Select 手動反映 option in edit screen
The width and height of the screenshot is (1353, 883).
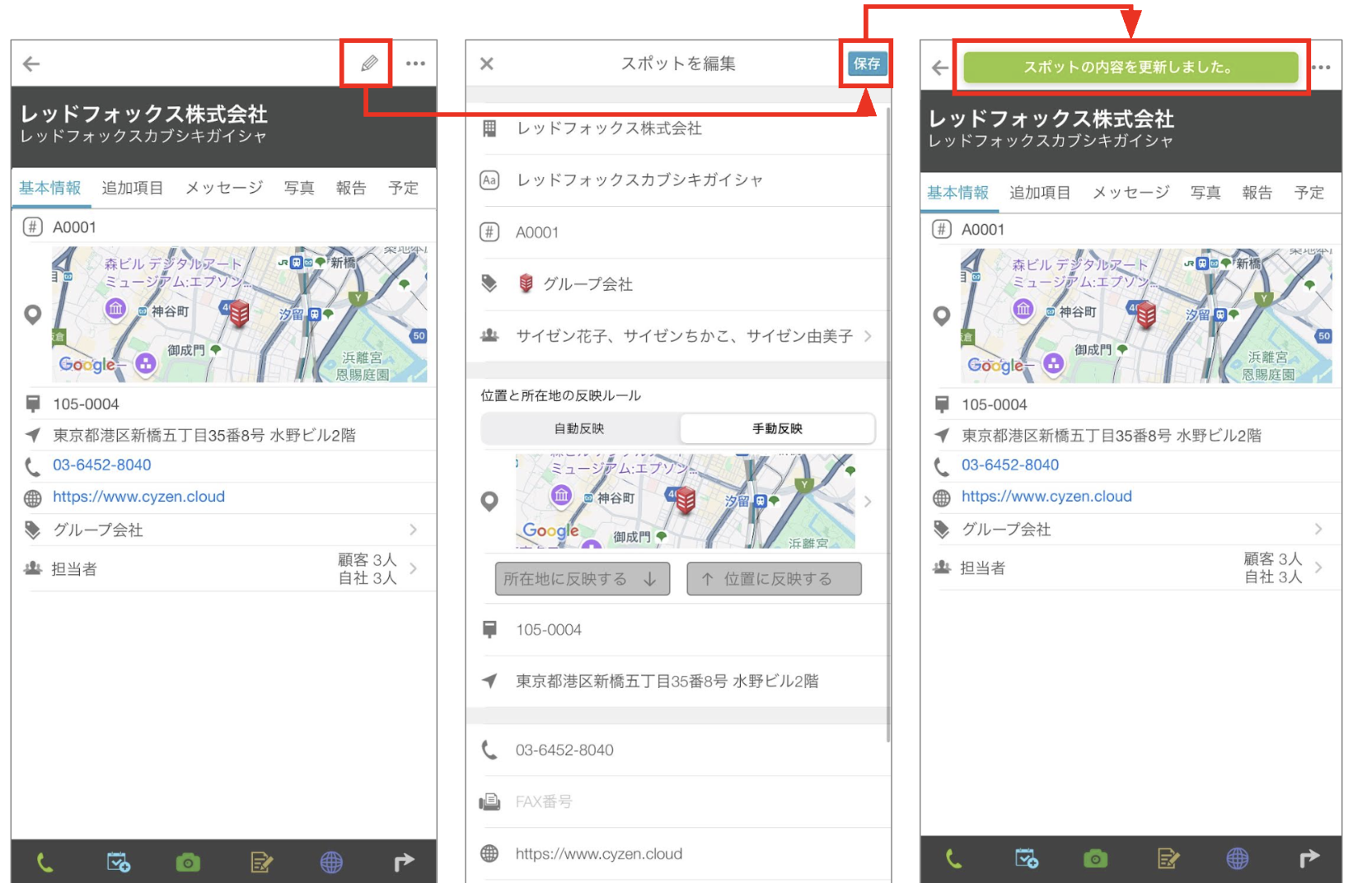(x=777, y=428)
